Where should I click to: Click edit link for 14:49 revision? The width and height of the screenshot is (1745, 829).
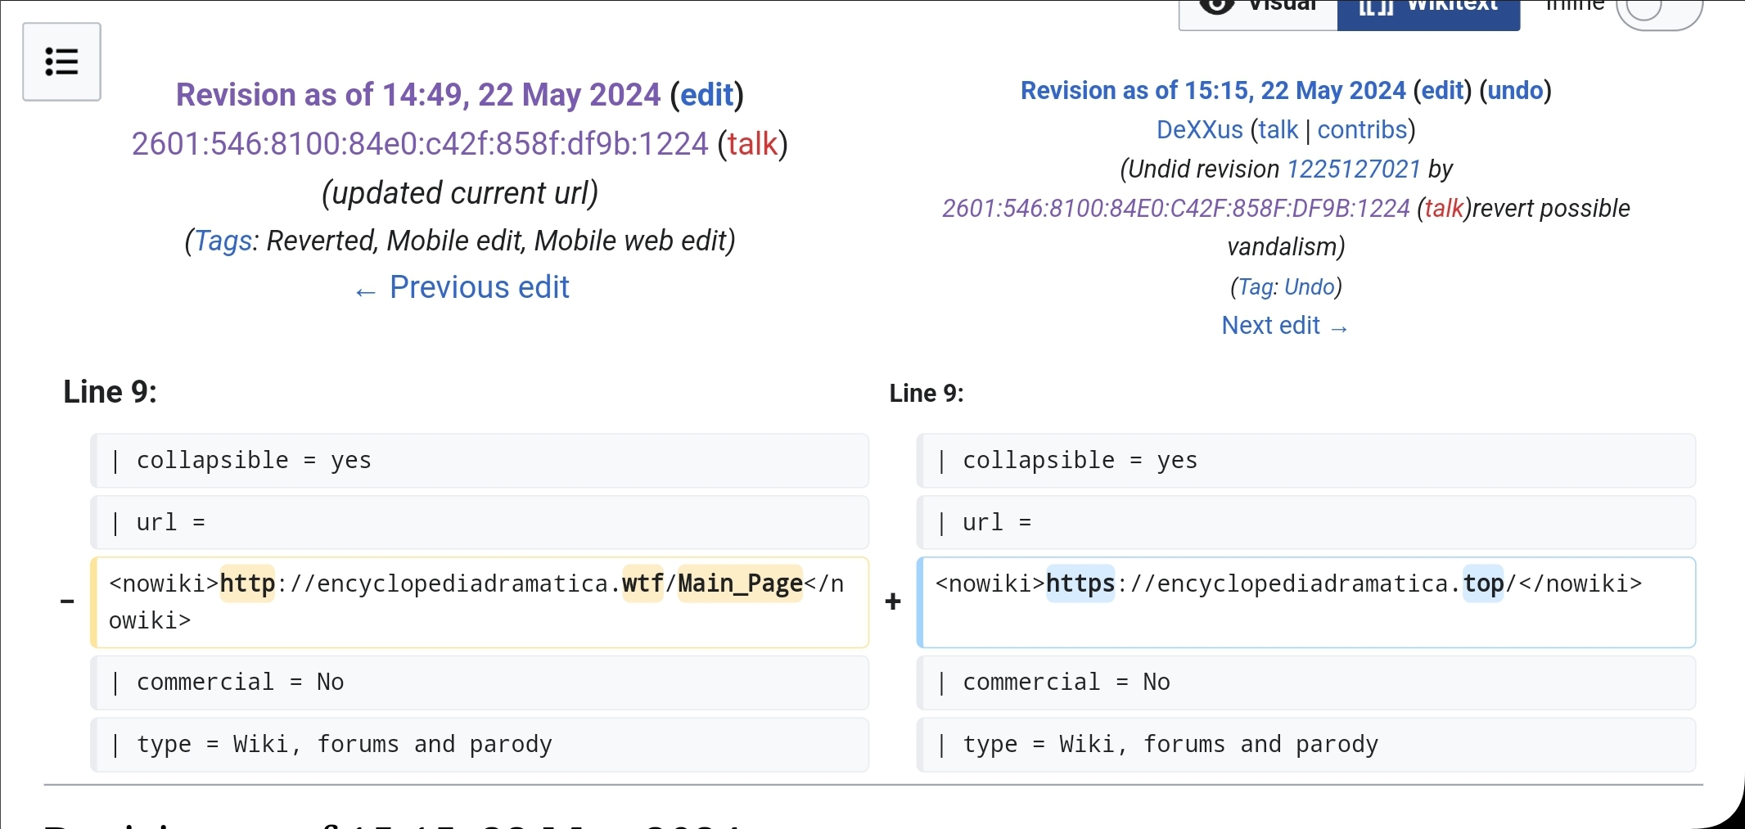(x=707, y=95)
